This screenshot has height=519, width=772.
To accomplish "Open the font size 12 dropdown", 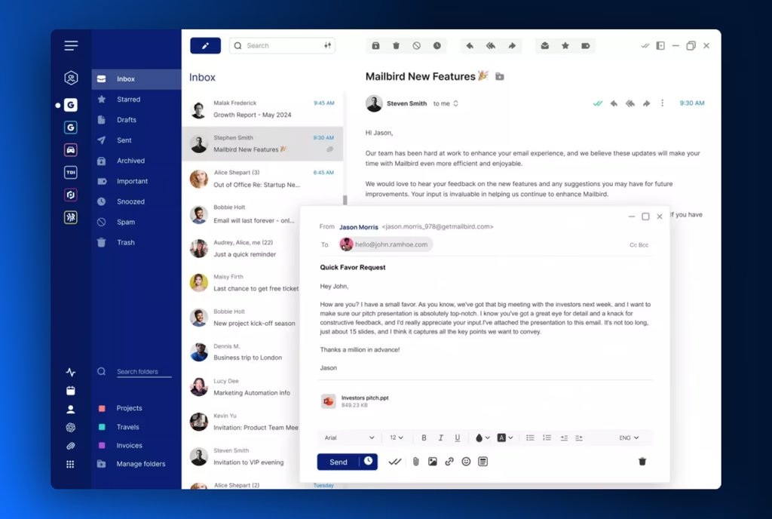I will [397, 438].
